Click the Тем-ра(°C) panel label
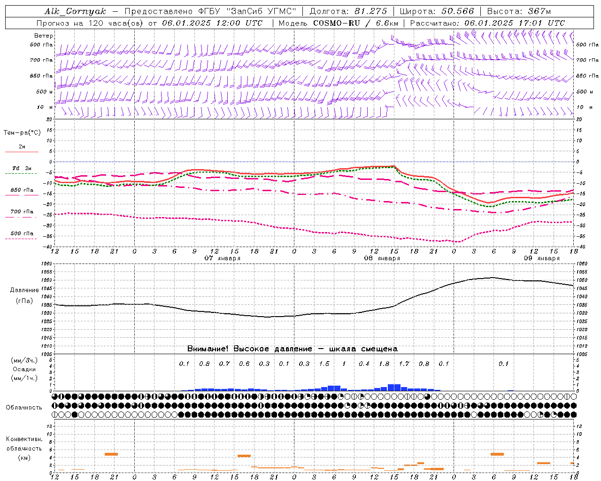The width and height of the screenshot is (601, 481). click(22, 133)
